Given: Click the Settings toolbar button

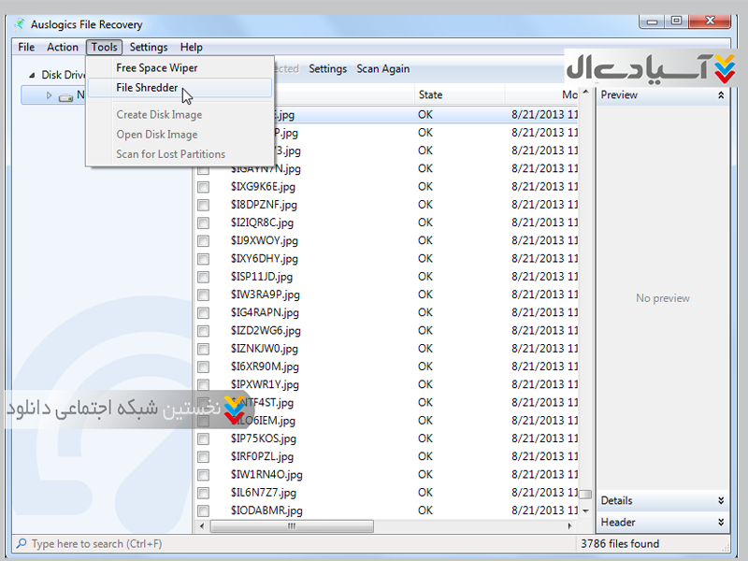Looking at the screenshot, I should (327, 69).
